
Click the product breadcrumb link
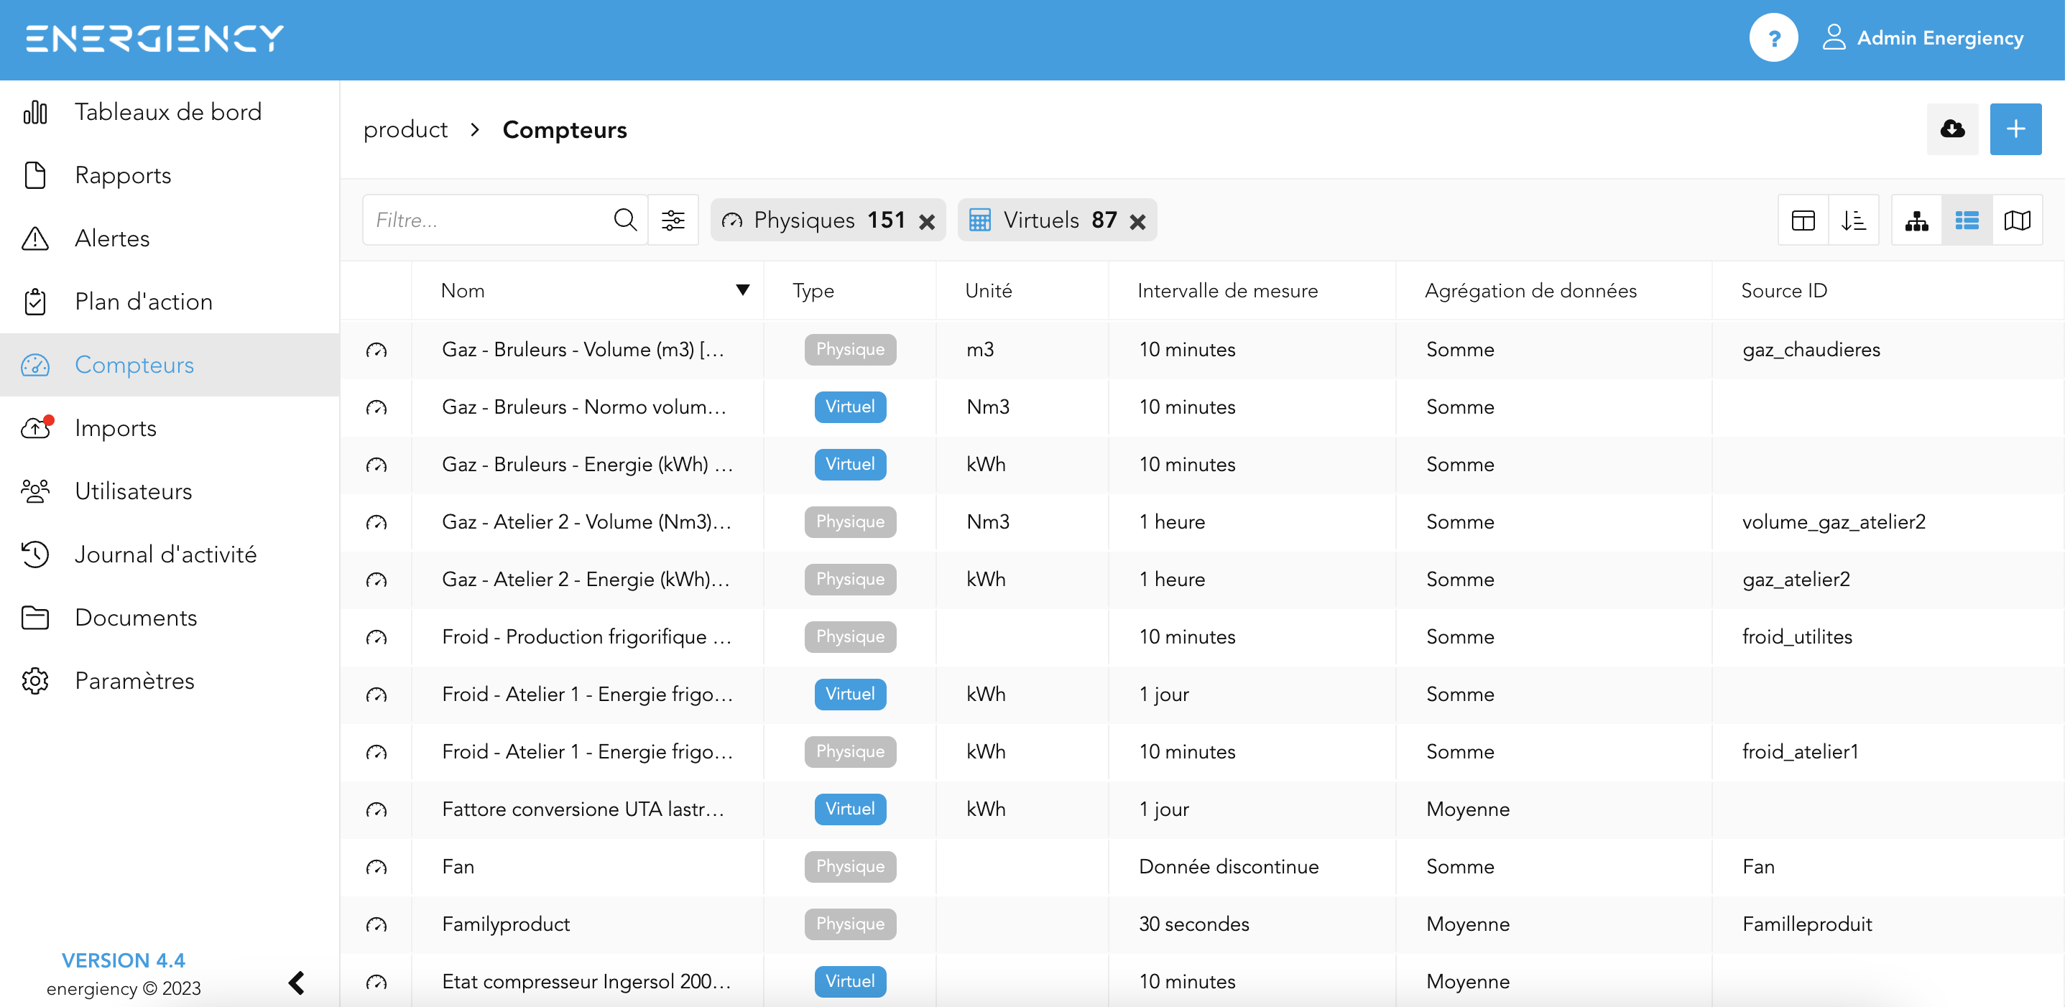[406, 130]
